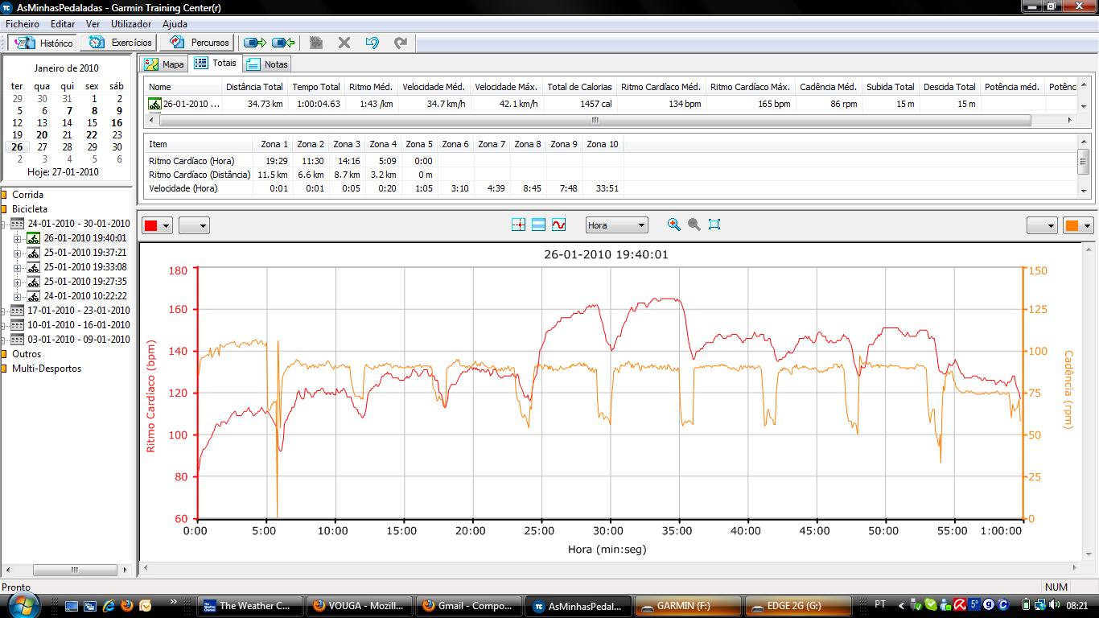Select the 24-01-2010 10:22:22 activity
1099x618 pixels.
click(85, 296)
